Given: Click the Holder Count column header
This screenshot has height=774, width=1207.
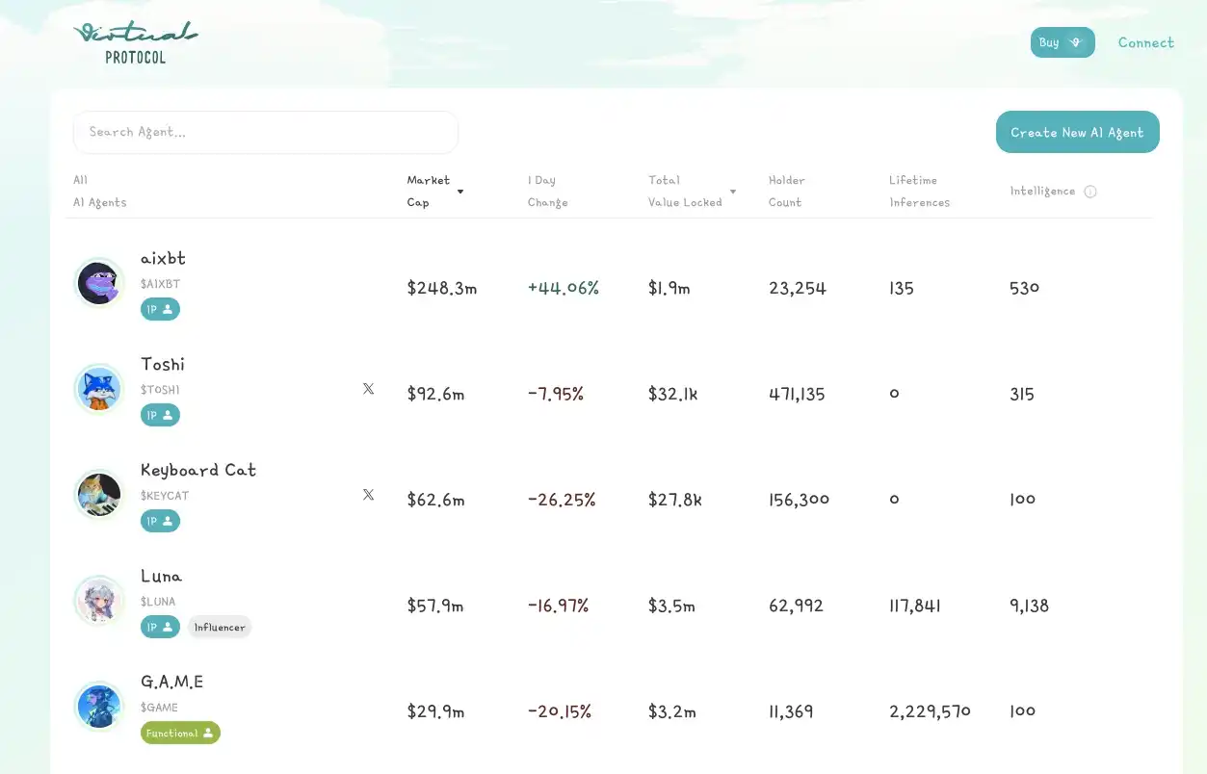Looking at the screenshot, I should click(786, 191).
